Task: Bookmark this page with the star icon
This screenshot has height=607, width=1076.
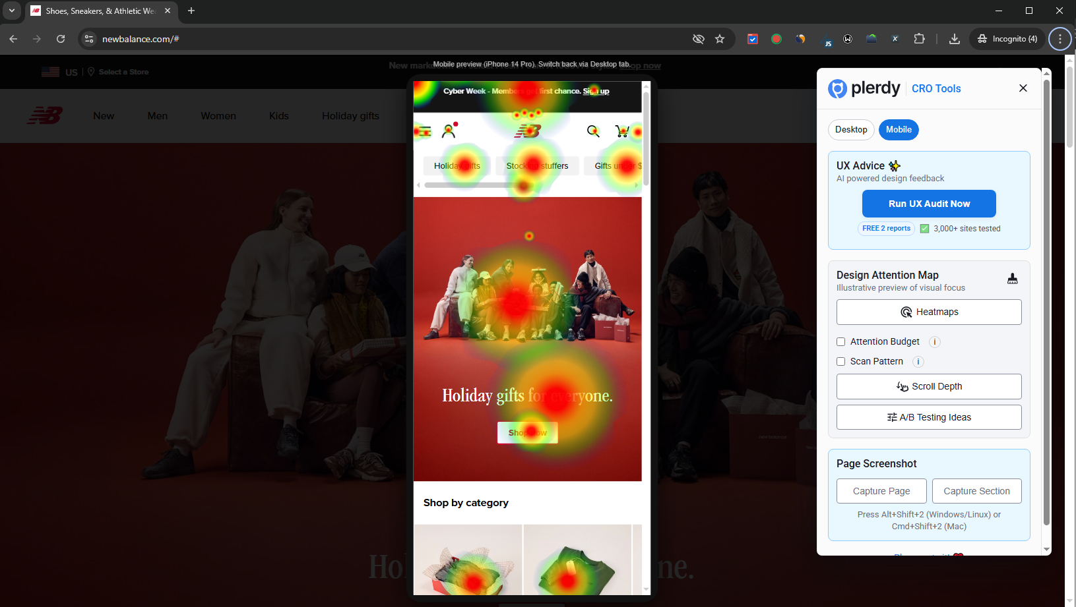Action: click(x=720, y=39)
